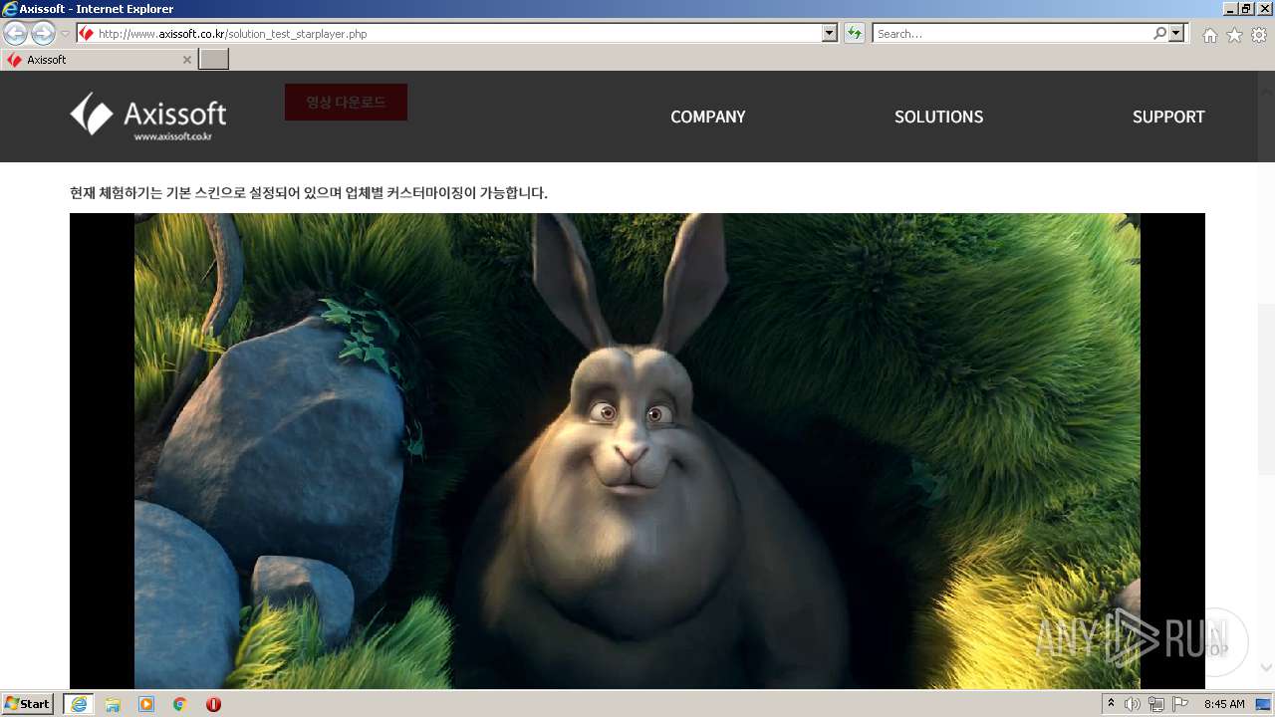Viewport: 1275px width, 717px height.
Task: Click the Korean skin customization description text
Action: (x=309, y=192)
